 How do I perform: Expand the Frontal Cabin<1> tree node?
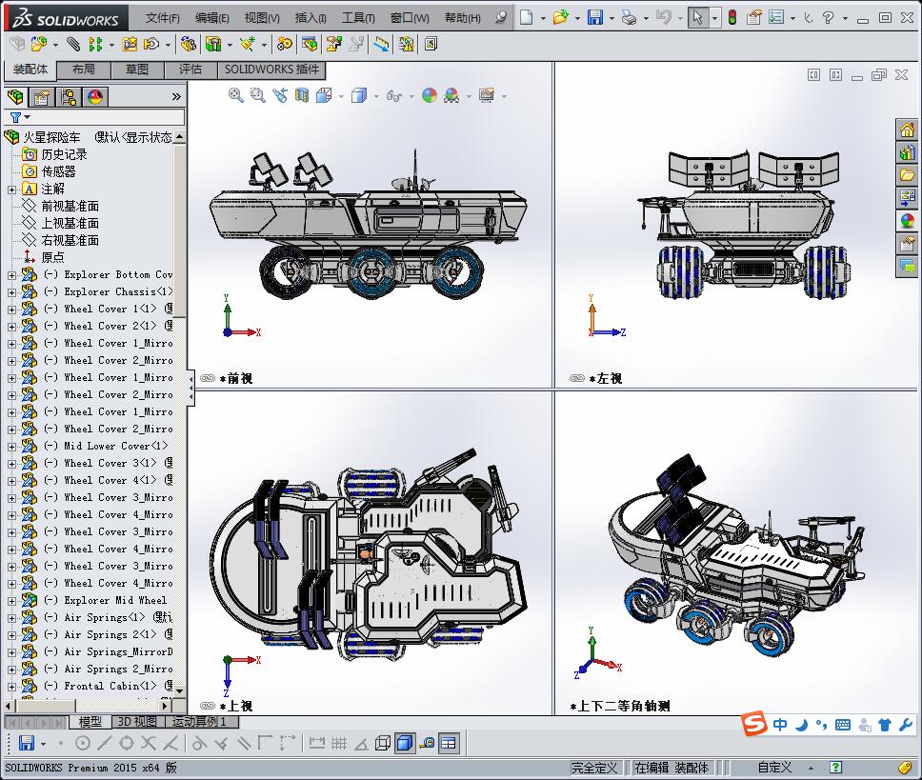pyautogui.click(x=11, y=687)
